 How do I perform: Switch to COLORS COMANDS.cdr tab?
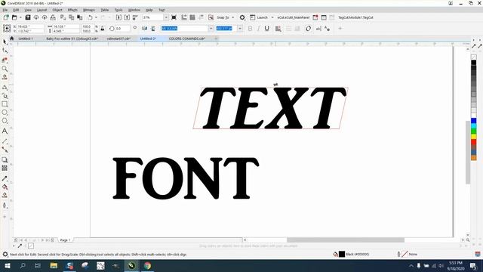187,39
